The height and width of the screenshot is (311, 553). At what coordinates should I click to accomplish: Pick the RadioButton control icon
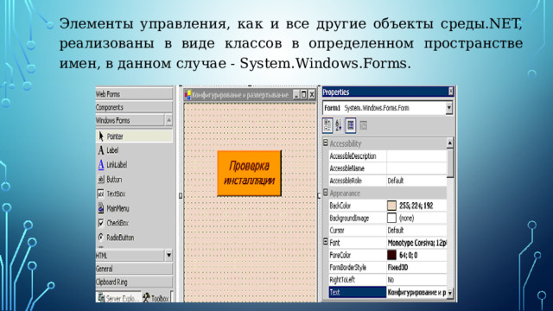(101, 238)
